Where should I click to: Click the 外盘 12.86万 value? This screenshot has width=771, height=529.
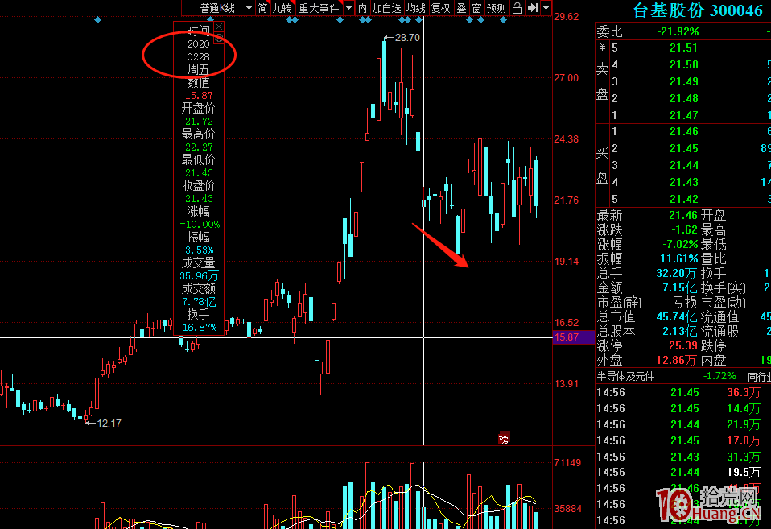[x=677, y=360]
